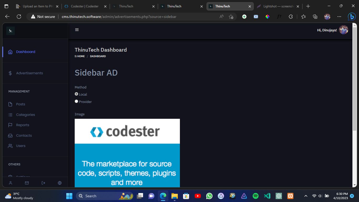
Task: Click the DASHBOARD breadcrumb
Action: click(98, 56)
